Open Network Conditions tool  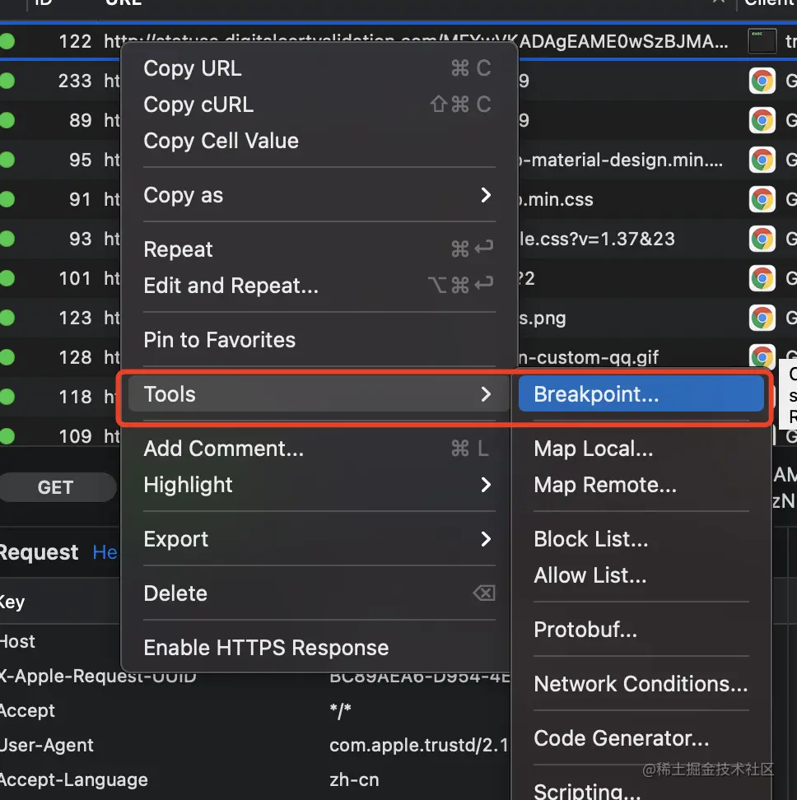coord(641,684)
